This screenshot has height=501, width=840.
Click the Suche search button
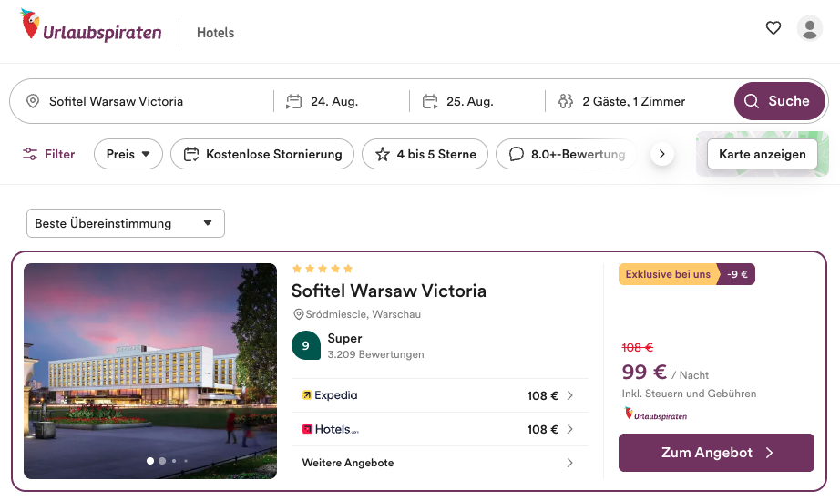coord(780,101)
